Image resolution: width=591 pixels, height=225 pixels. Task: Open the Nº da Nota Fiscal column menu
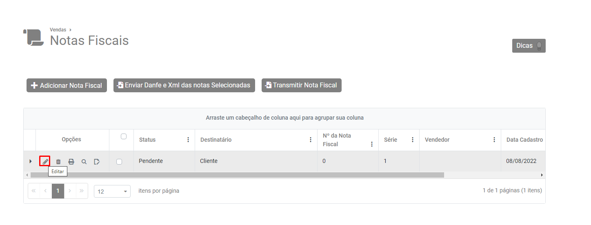pos(372,144)
